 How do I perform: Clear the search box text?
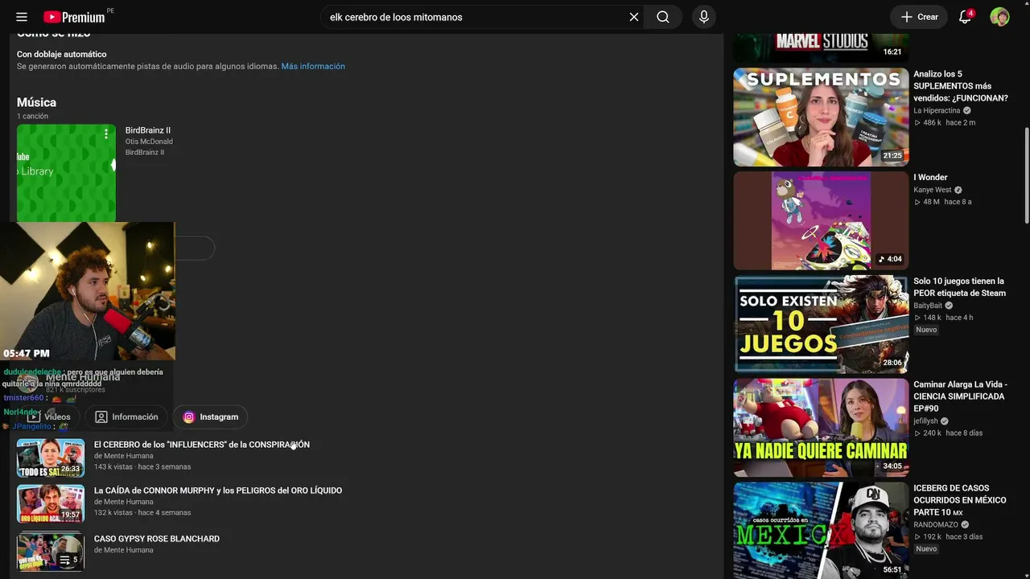pyautogui.click(x=634, y=17)
